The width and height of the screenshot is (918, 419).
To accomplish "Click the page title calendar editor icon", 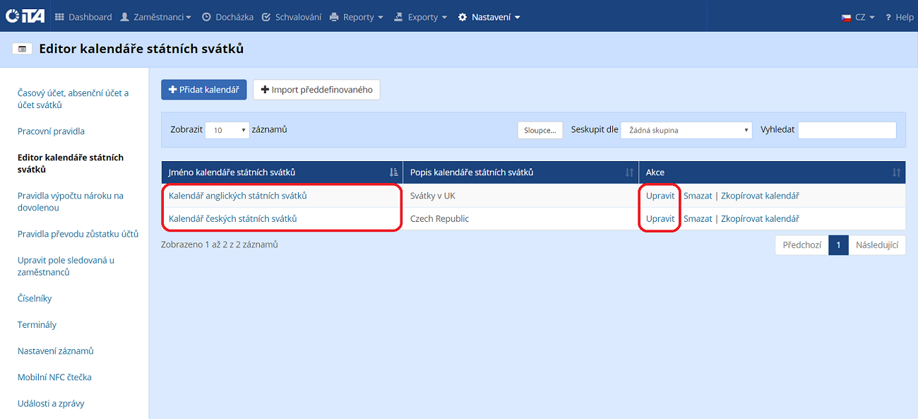I will click(x=22, y=49).
